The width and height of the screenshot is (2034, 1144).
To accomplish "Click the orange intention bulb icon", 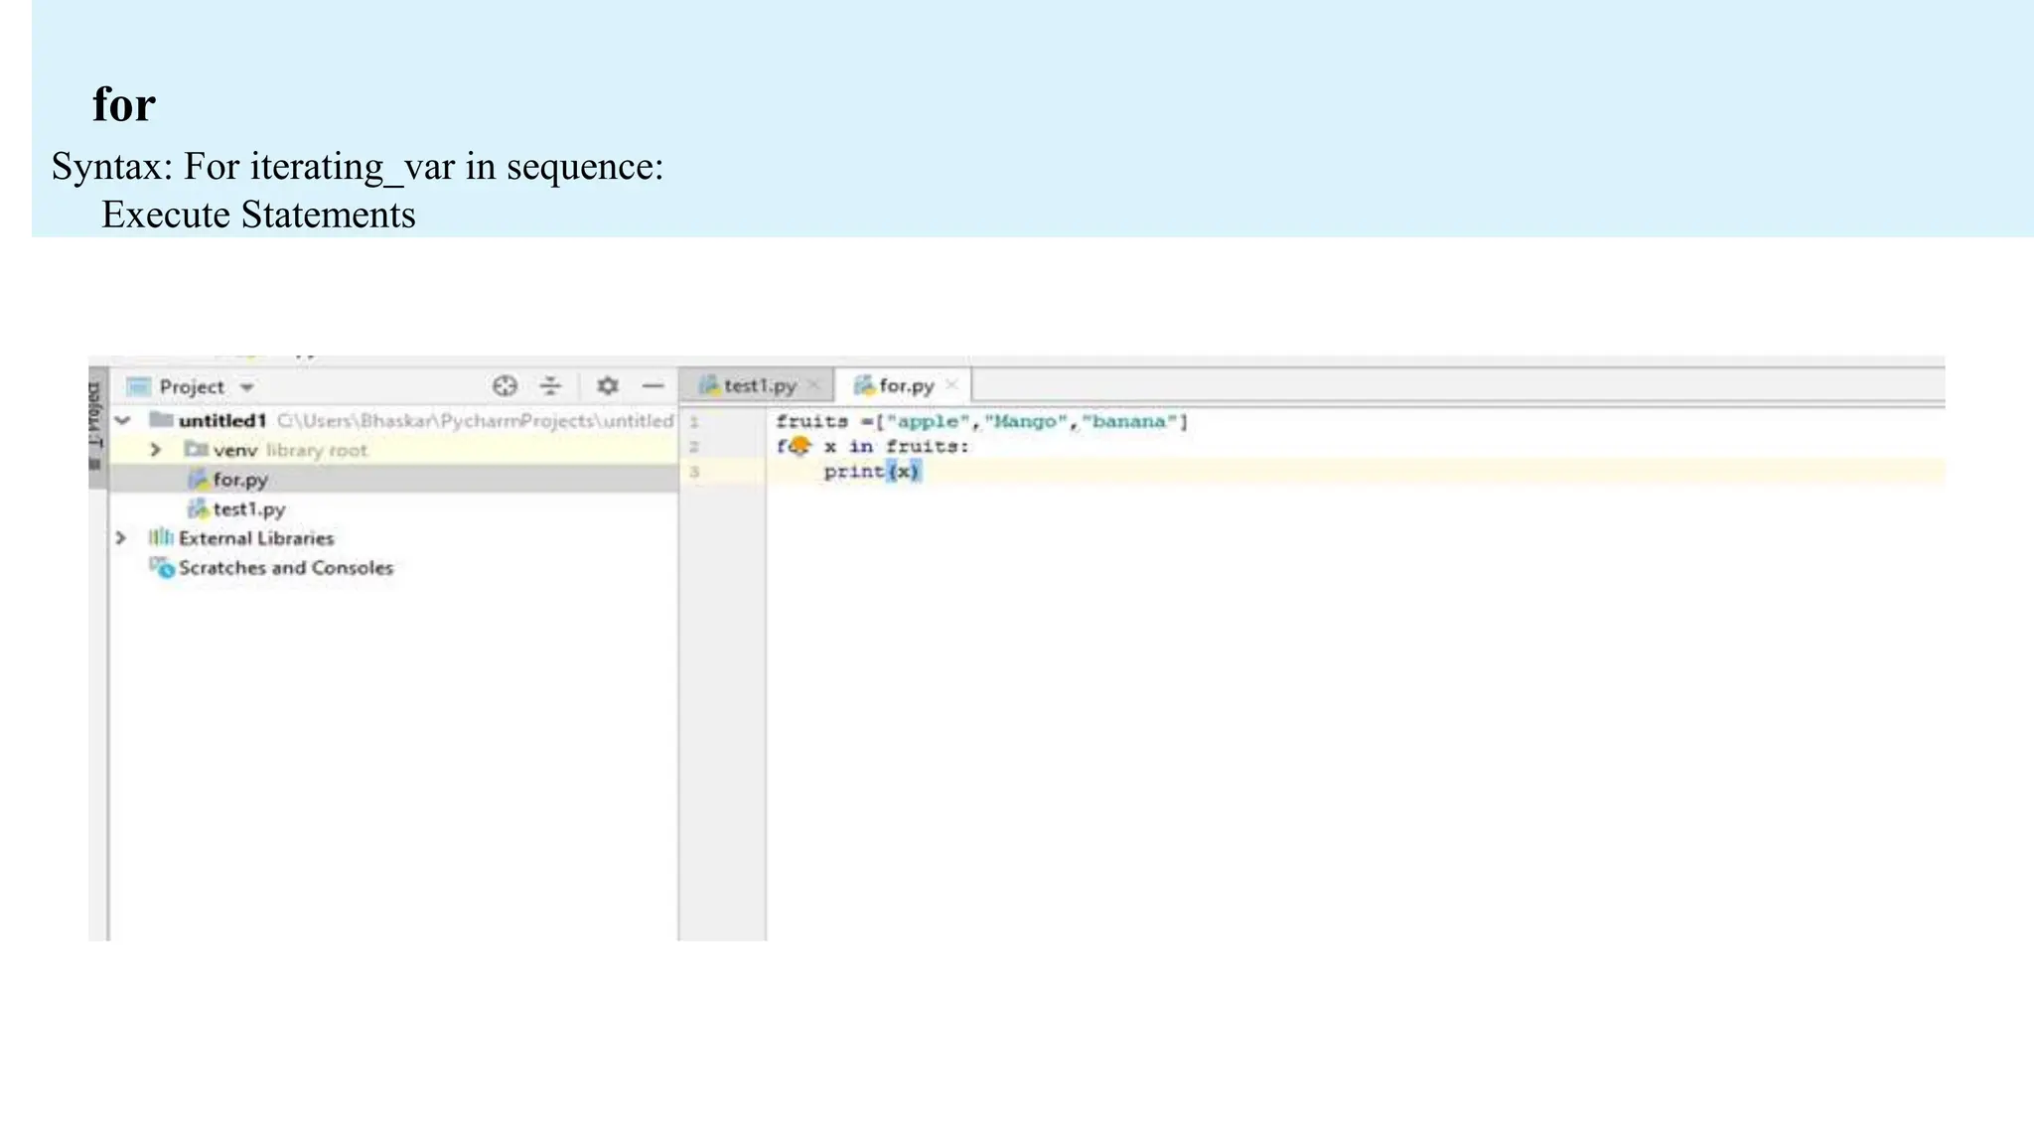I will [x=799, y=446].
